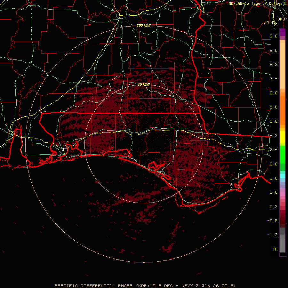The width and height of the screenshot is (288, 288).
Task: Click the 9.0 value on color scale
Action: click(274, 50)
